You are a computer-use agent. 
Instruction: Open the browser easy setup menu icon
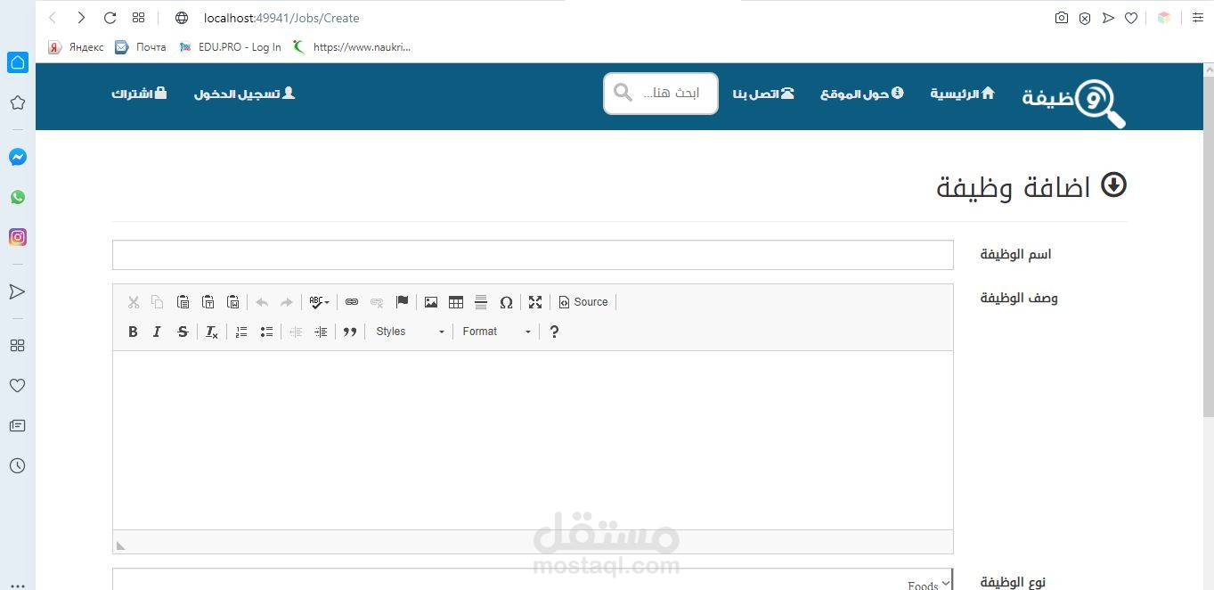coord(1198,18)
